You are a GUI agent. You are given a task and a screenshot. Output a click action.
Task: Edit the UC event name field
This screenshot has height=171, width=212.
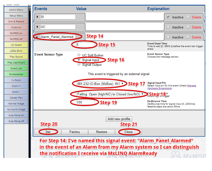coord(58,27)
